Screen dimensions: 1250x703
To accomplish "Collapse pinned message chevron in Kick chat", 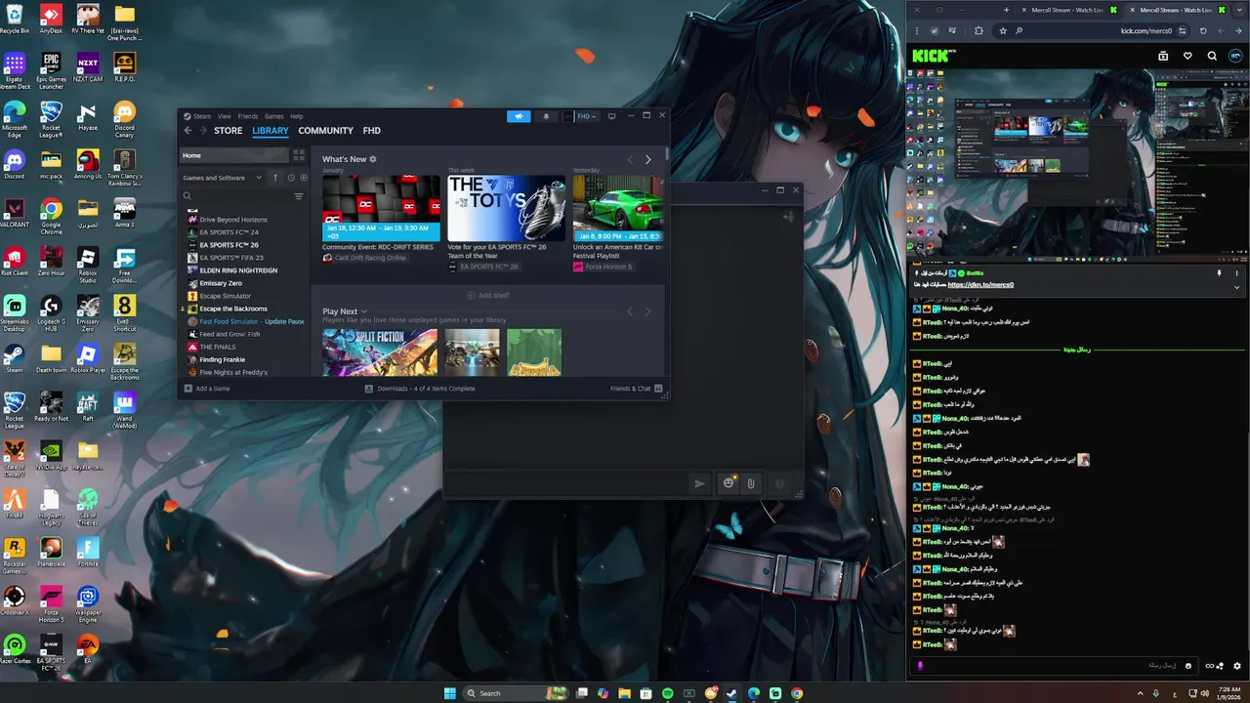I will tap(1237, 287).
